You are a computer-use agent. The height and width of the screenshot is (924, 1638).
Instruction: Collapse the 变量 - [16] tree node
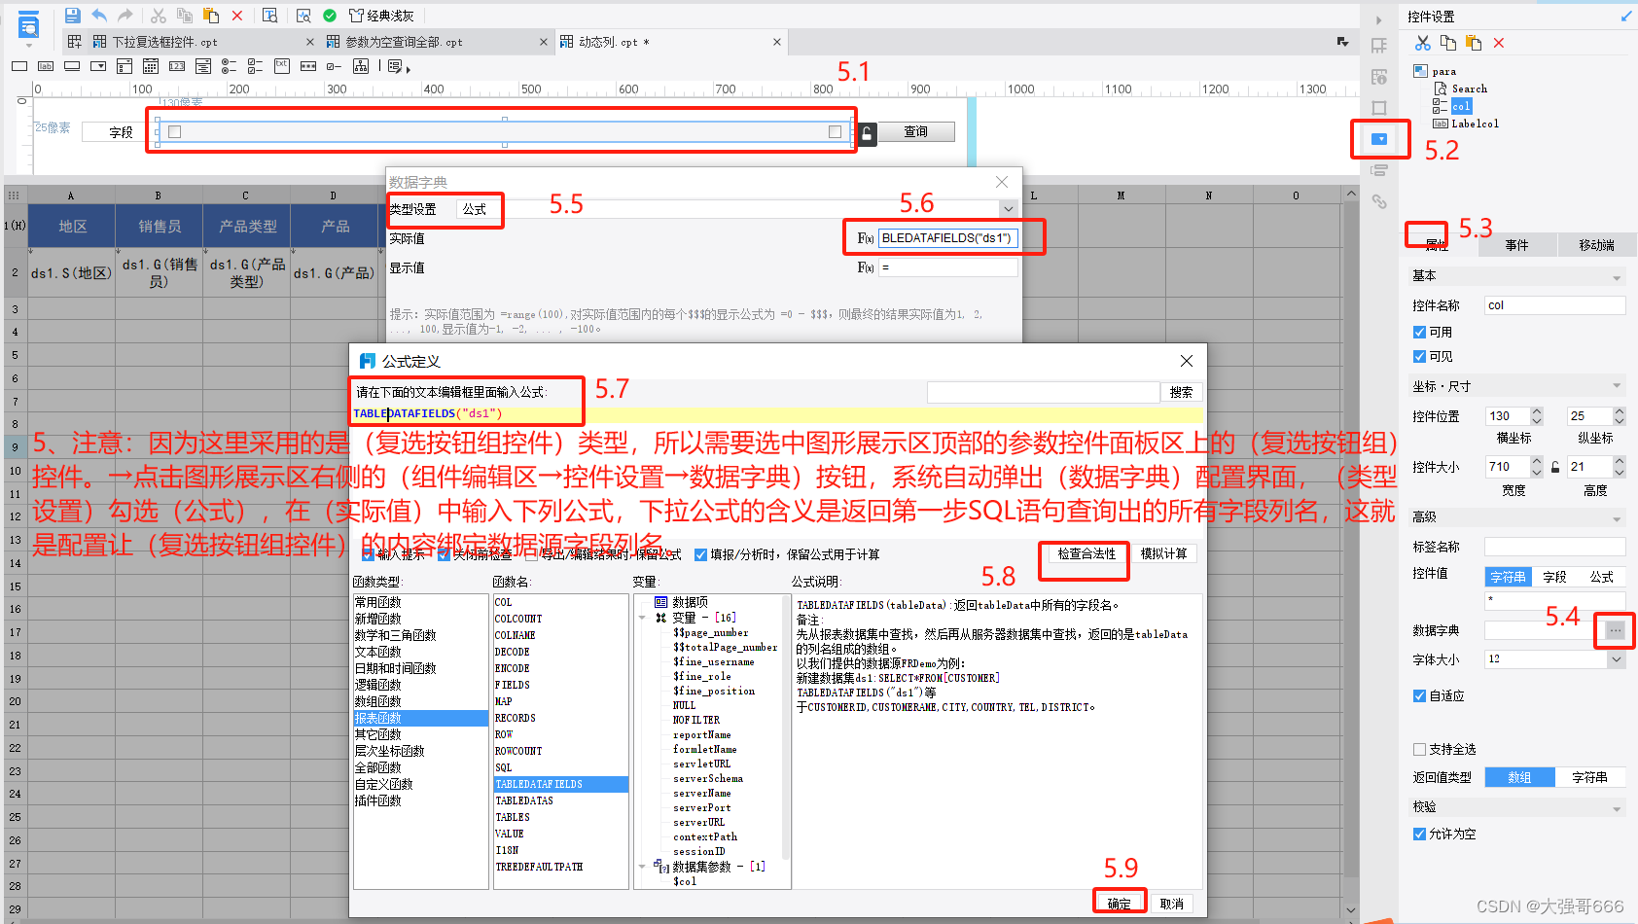coord(642,618)
